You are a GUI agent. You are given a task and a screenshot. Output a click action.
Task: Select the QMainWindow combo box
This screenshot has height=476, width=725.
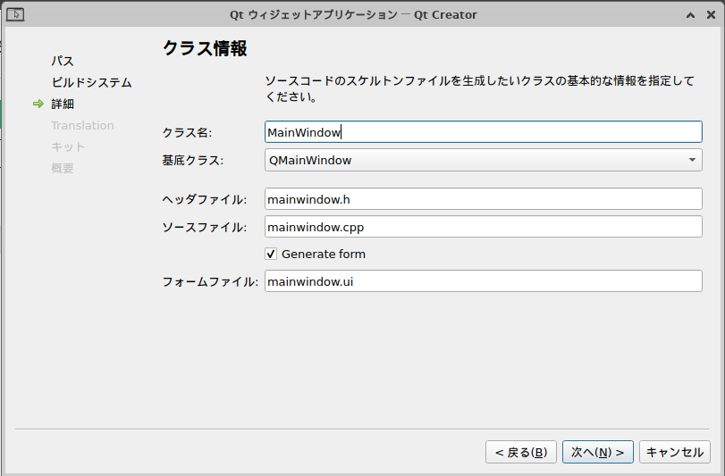[x=483, y=160]
